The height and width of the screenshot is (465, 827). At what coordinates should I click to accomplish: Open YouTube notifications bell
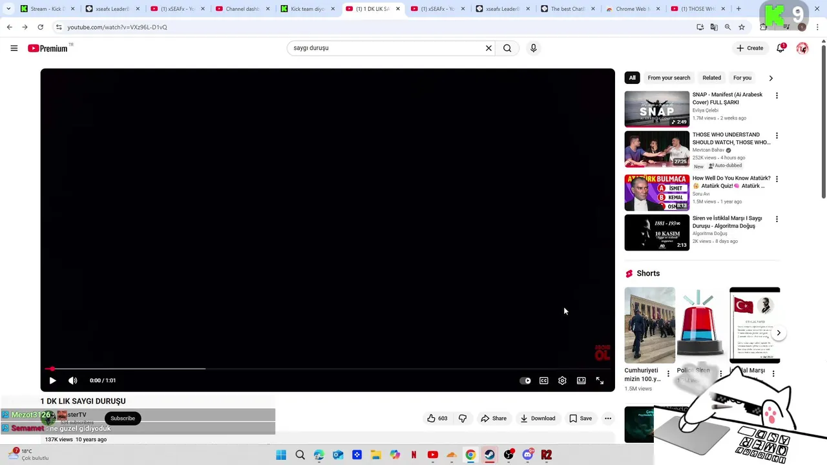point(780,48)
